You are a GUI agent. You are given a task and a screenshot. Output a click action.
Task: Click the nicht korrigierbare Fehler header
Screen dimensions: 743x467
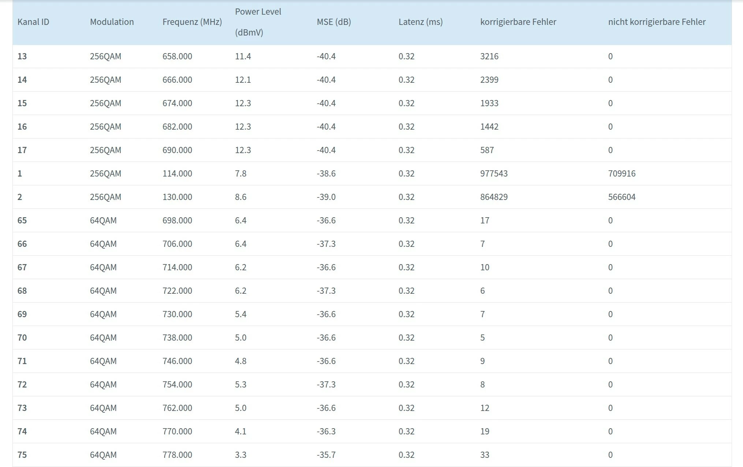[657, 22]
